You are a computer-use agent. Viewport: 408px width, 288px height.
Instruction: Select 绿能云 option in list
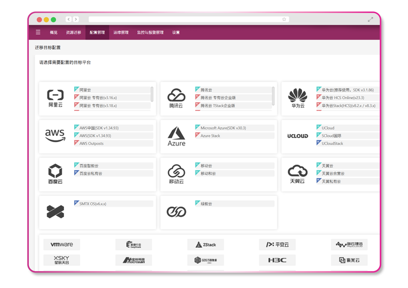pyautogui.click(x=235, y=204)
